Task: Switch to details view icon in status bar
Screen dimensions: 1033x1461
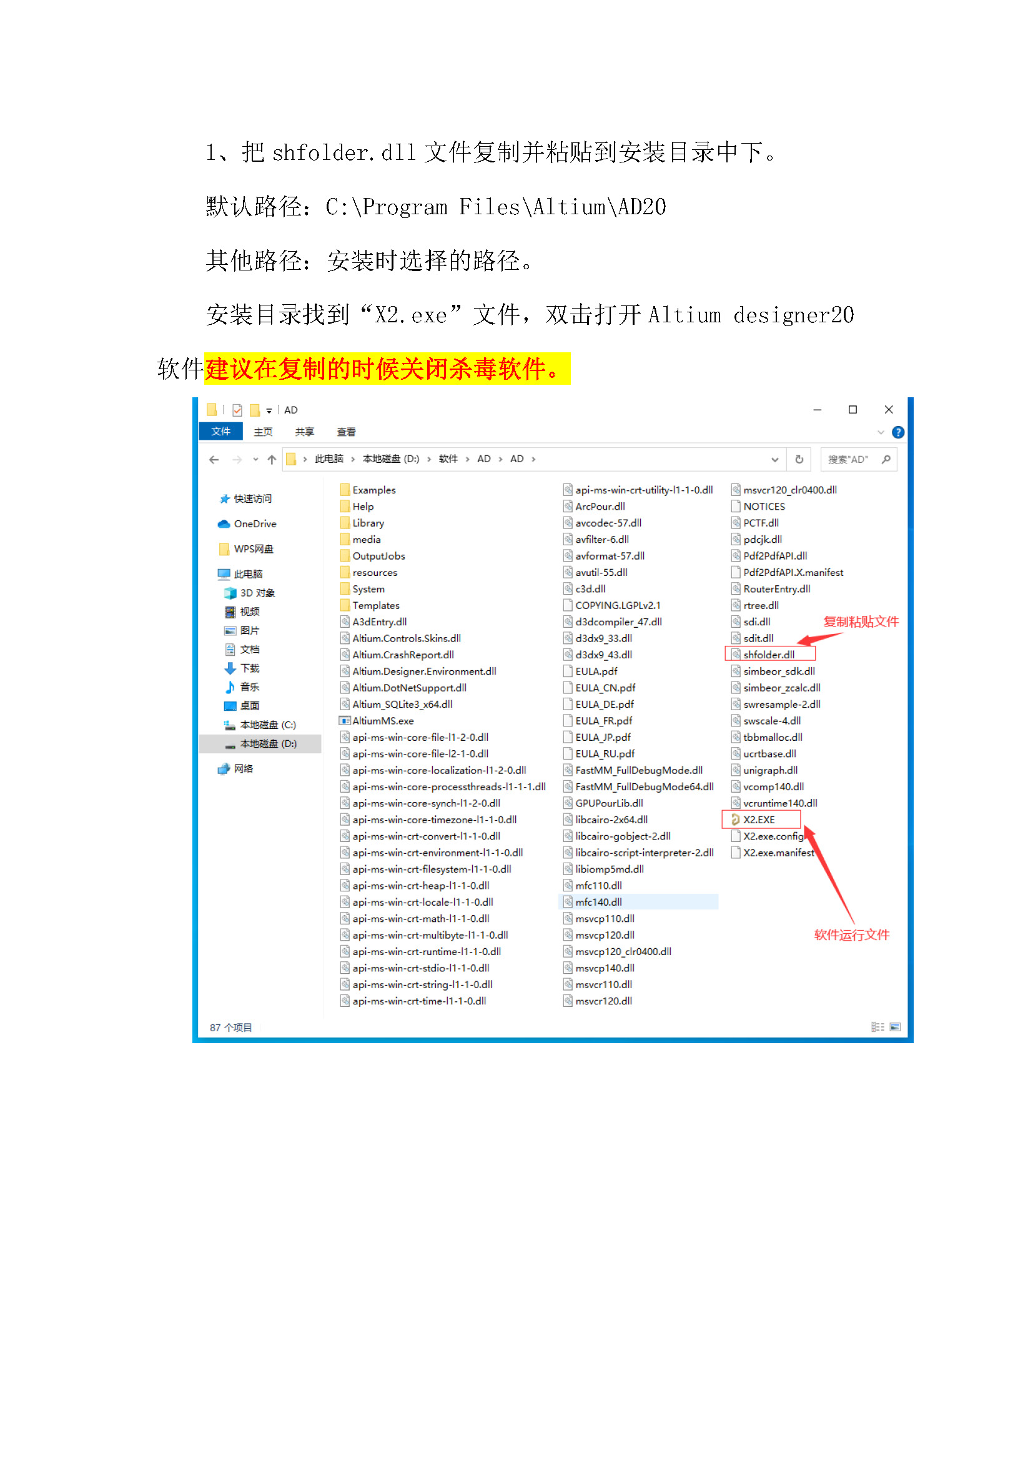Action: point(877,1027)
